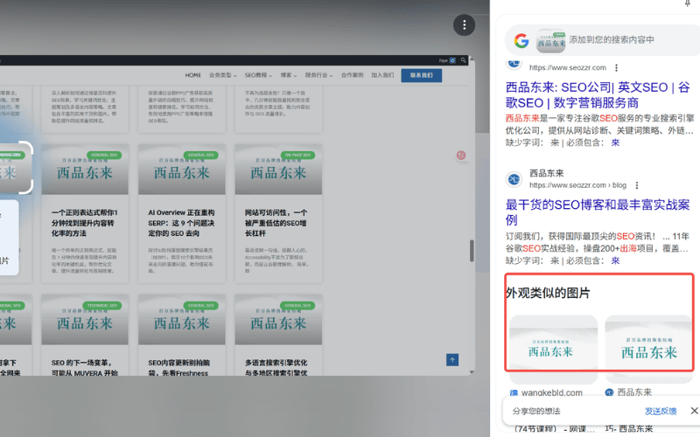Click the webpage header search magnifier icon
This screenshot has width=700, height=437.
[x=464, y=60]
